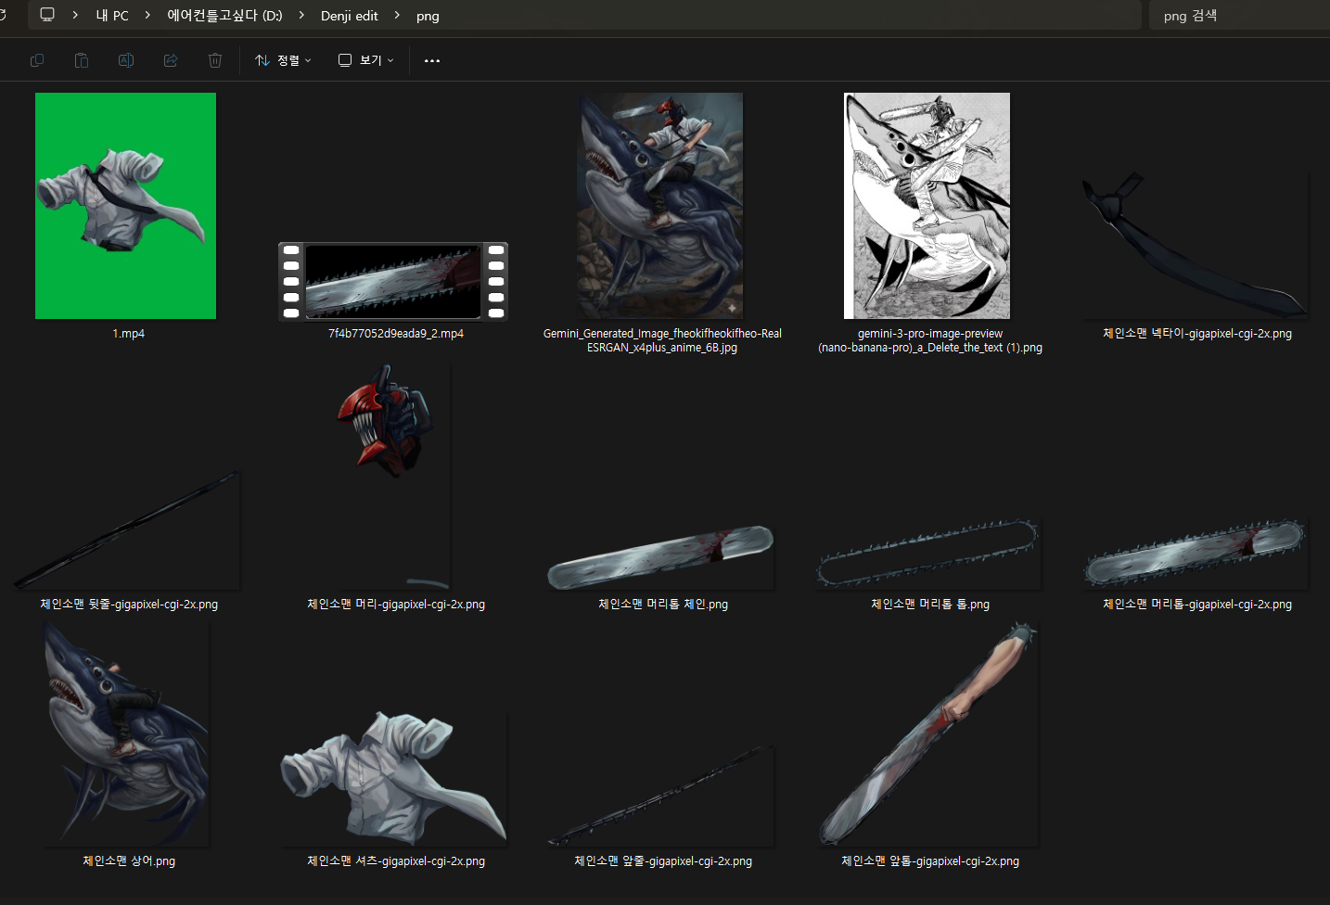Click the file name '체인소맨 머리톱 톱.png'
Viewport: 1330px width, 905px height.
[930, 605]
